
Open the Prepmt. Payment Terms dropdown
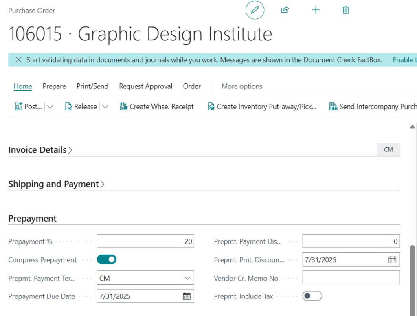187,278
